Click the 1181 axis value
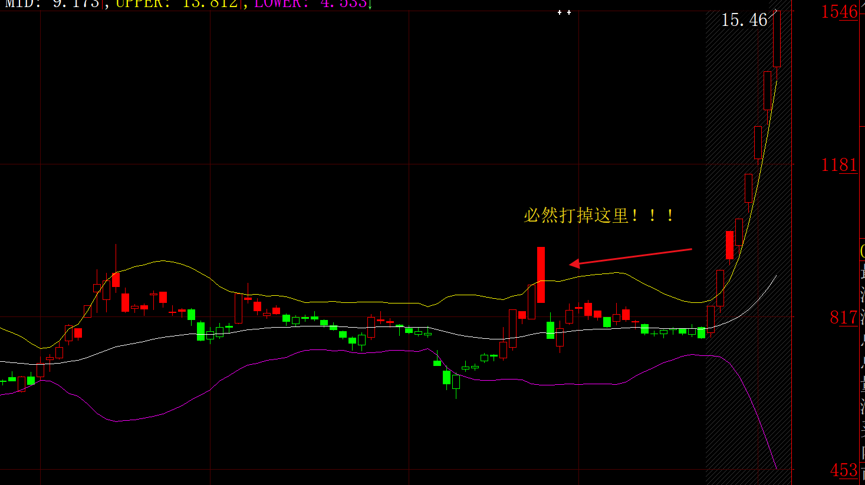Viewport: 865px width, 485px height. (839, 165)
